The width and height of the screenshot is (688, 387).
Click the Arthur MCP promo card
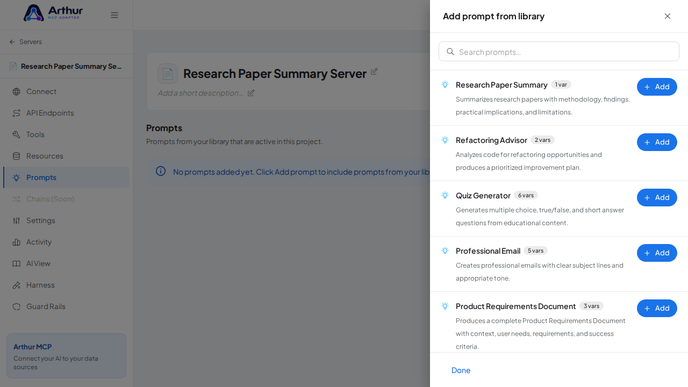click(x=66, y=356)
